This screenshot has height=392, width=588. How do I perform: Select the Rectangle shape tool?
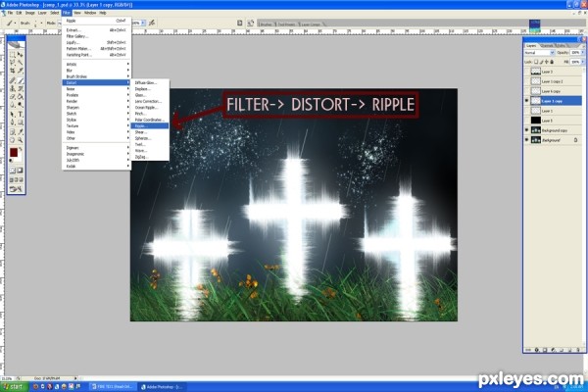point(21,122)
